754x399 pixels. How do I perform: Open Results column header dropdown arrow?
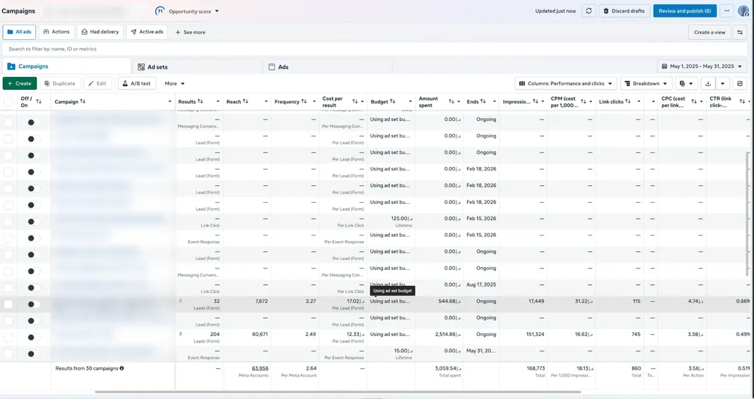tap(217, 101)
